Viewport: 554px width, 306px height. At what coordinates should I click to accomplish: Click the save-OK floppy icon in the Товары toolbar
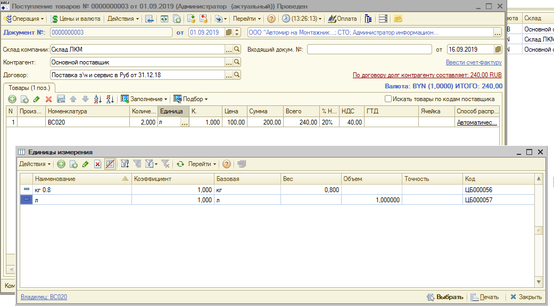[x=61, y=100]
